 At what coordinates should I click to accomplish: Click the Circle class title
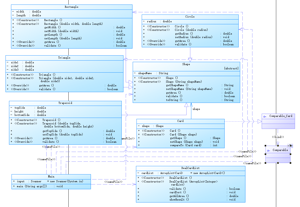(x=190, y=17)
